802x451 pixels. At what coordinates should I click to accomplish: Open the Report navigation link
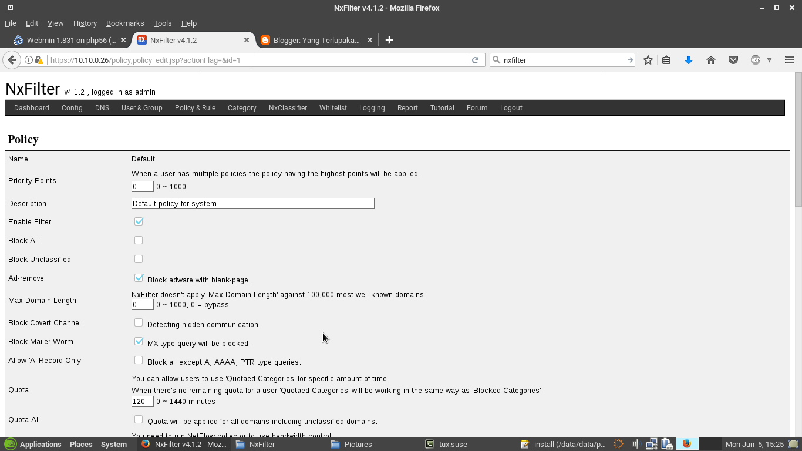click(407, 108)
